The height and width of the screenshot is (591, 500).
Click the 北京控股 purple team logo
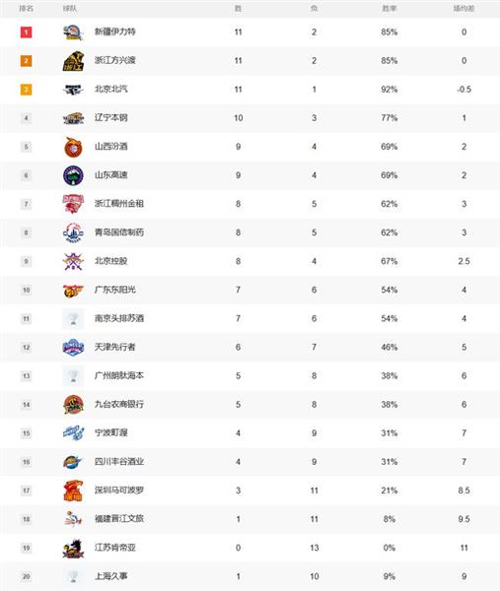click(73, 261)
